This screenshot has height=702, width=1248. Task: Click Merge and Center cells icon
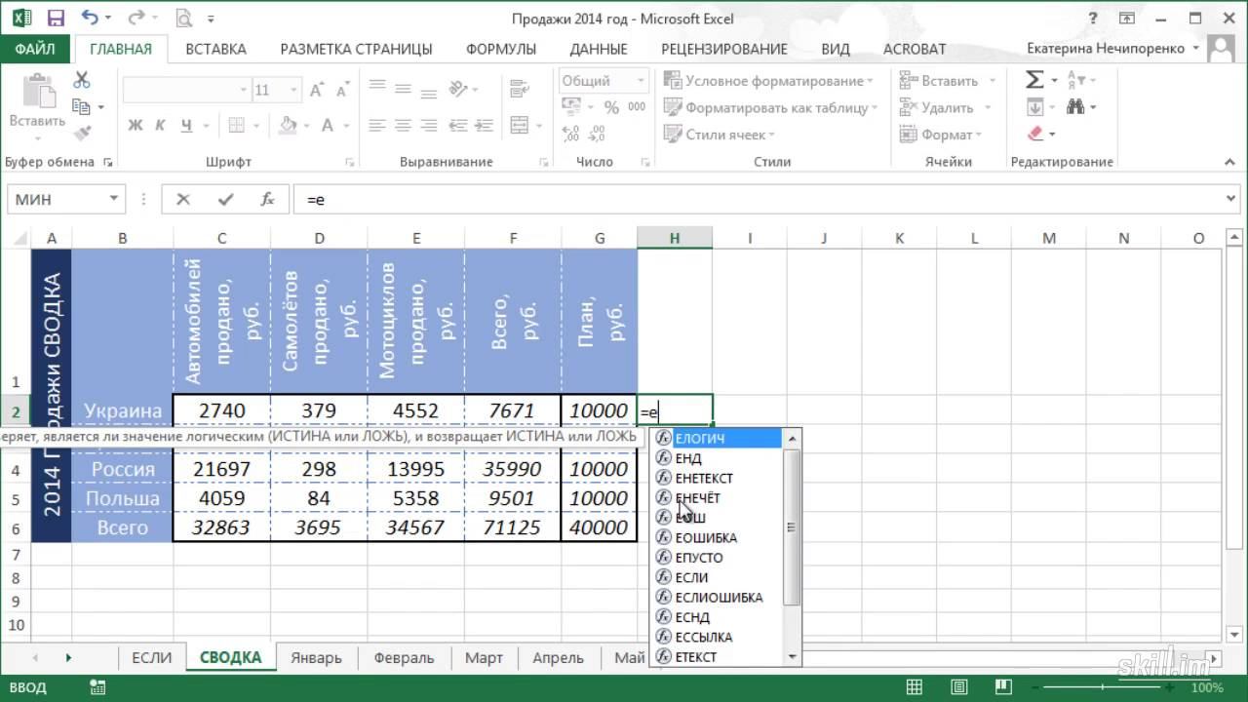click(519, 125)
